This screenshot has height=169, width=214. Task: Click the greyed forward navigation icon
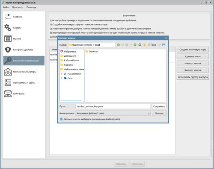127,45
